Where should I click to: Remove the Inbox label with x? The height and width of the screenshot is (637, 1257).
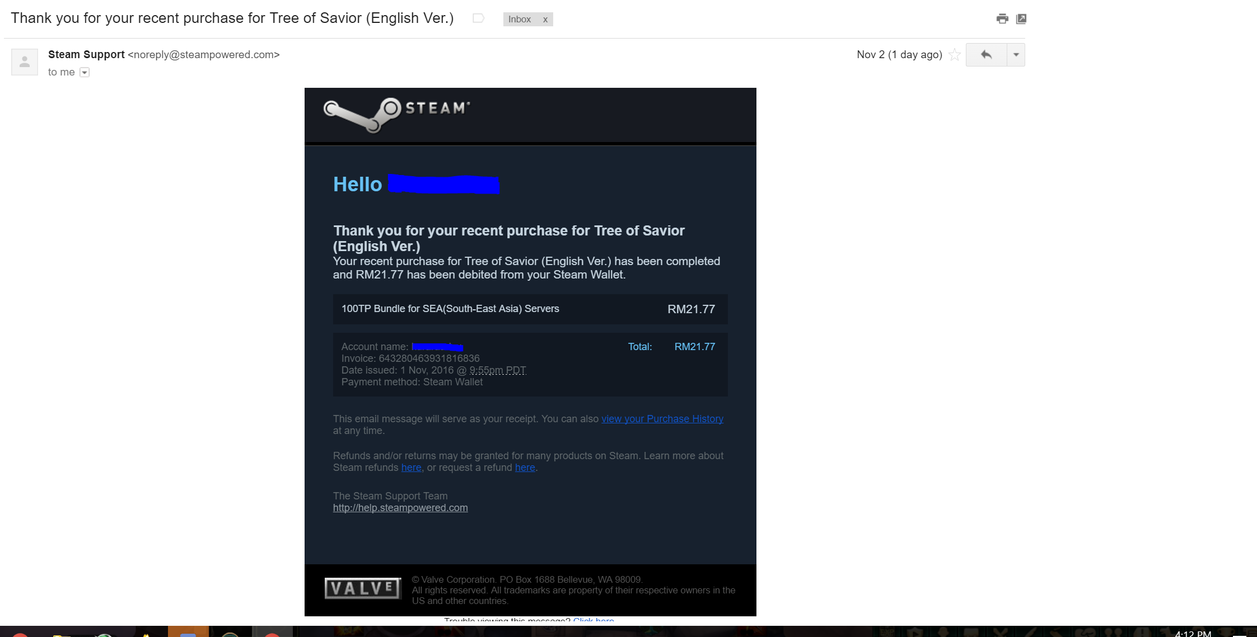tap(545, 20)
